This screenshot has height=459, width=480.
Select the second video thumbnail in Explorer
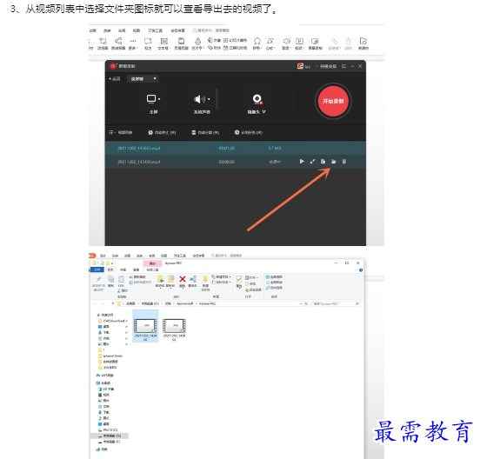(174, 329)
